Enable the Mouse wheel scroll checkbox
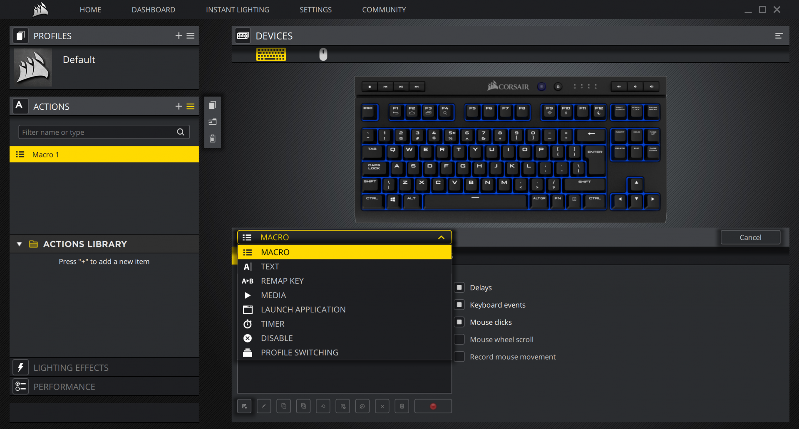Viewport: 799px width, 429px height. [x=459, y=339]
